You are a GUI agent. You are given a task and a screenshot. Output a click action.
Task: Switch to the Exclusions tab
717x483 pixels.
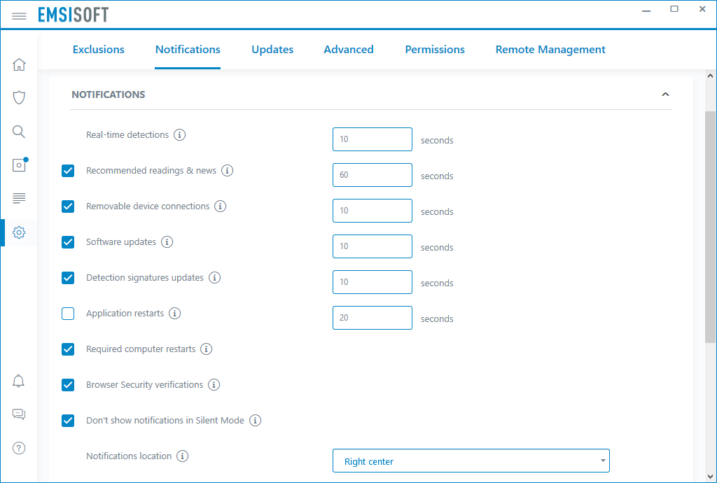(x=99, y=50)
